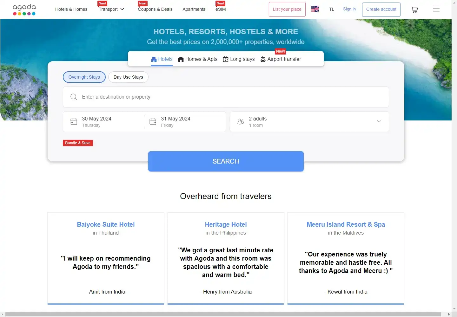
Task: Click the check-in calendar icon
Action: coord(74,122)
